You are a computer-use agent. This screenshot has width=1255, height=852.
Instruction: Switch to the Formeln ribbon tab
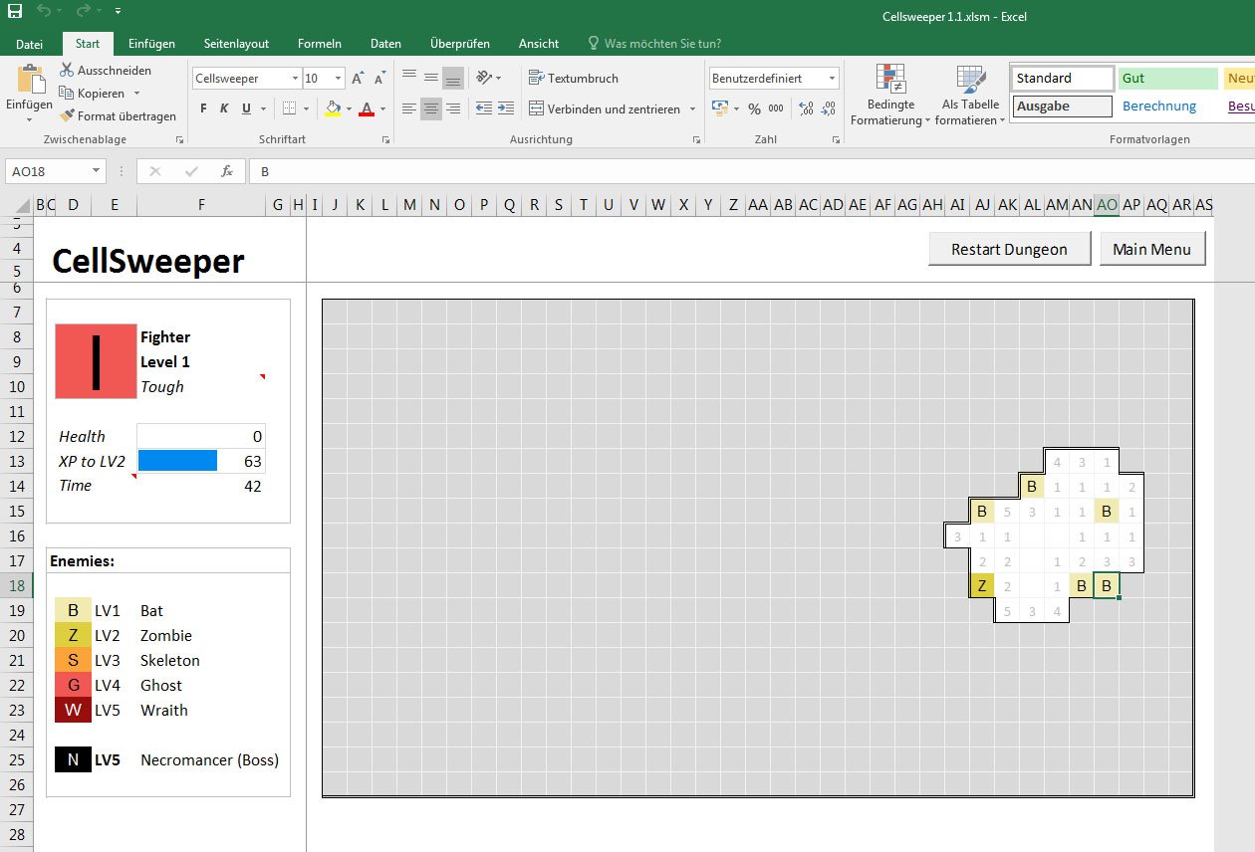click(320, 43)
